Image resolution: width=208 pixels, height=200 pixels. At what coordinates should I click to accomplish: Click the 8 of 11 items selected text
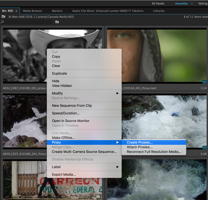196,17
